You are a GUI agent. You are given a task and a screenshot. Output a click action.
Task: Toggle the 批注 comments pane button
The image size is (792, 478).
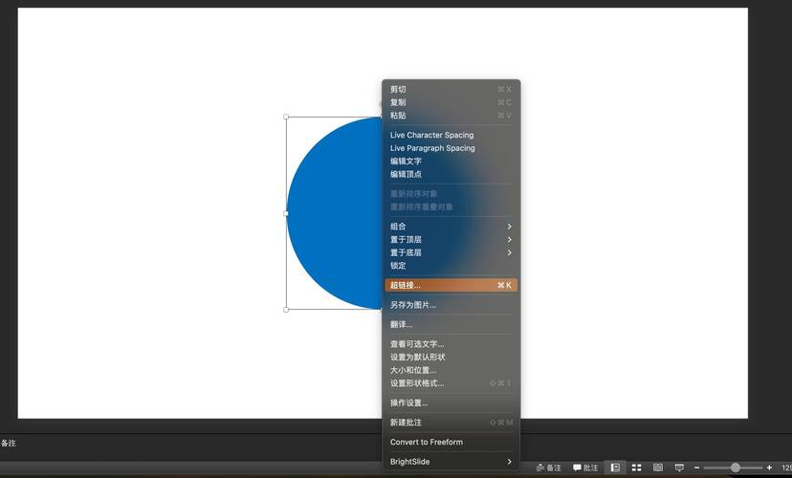[x=585, y=467]
